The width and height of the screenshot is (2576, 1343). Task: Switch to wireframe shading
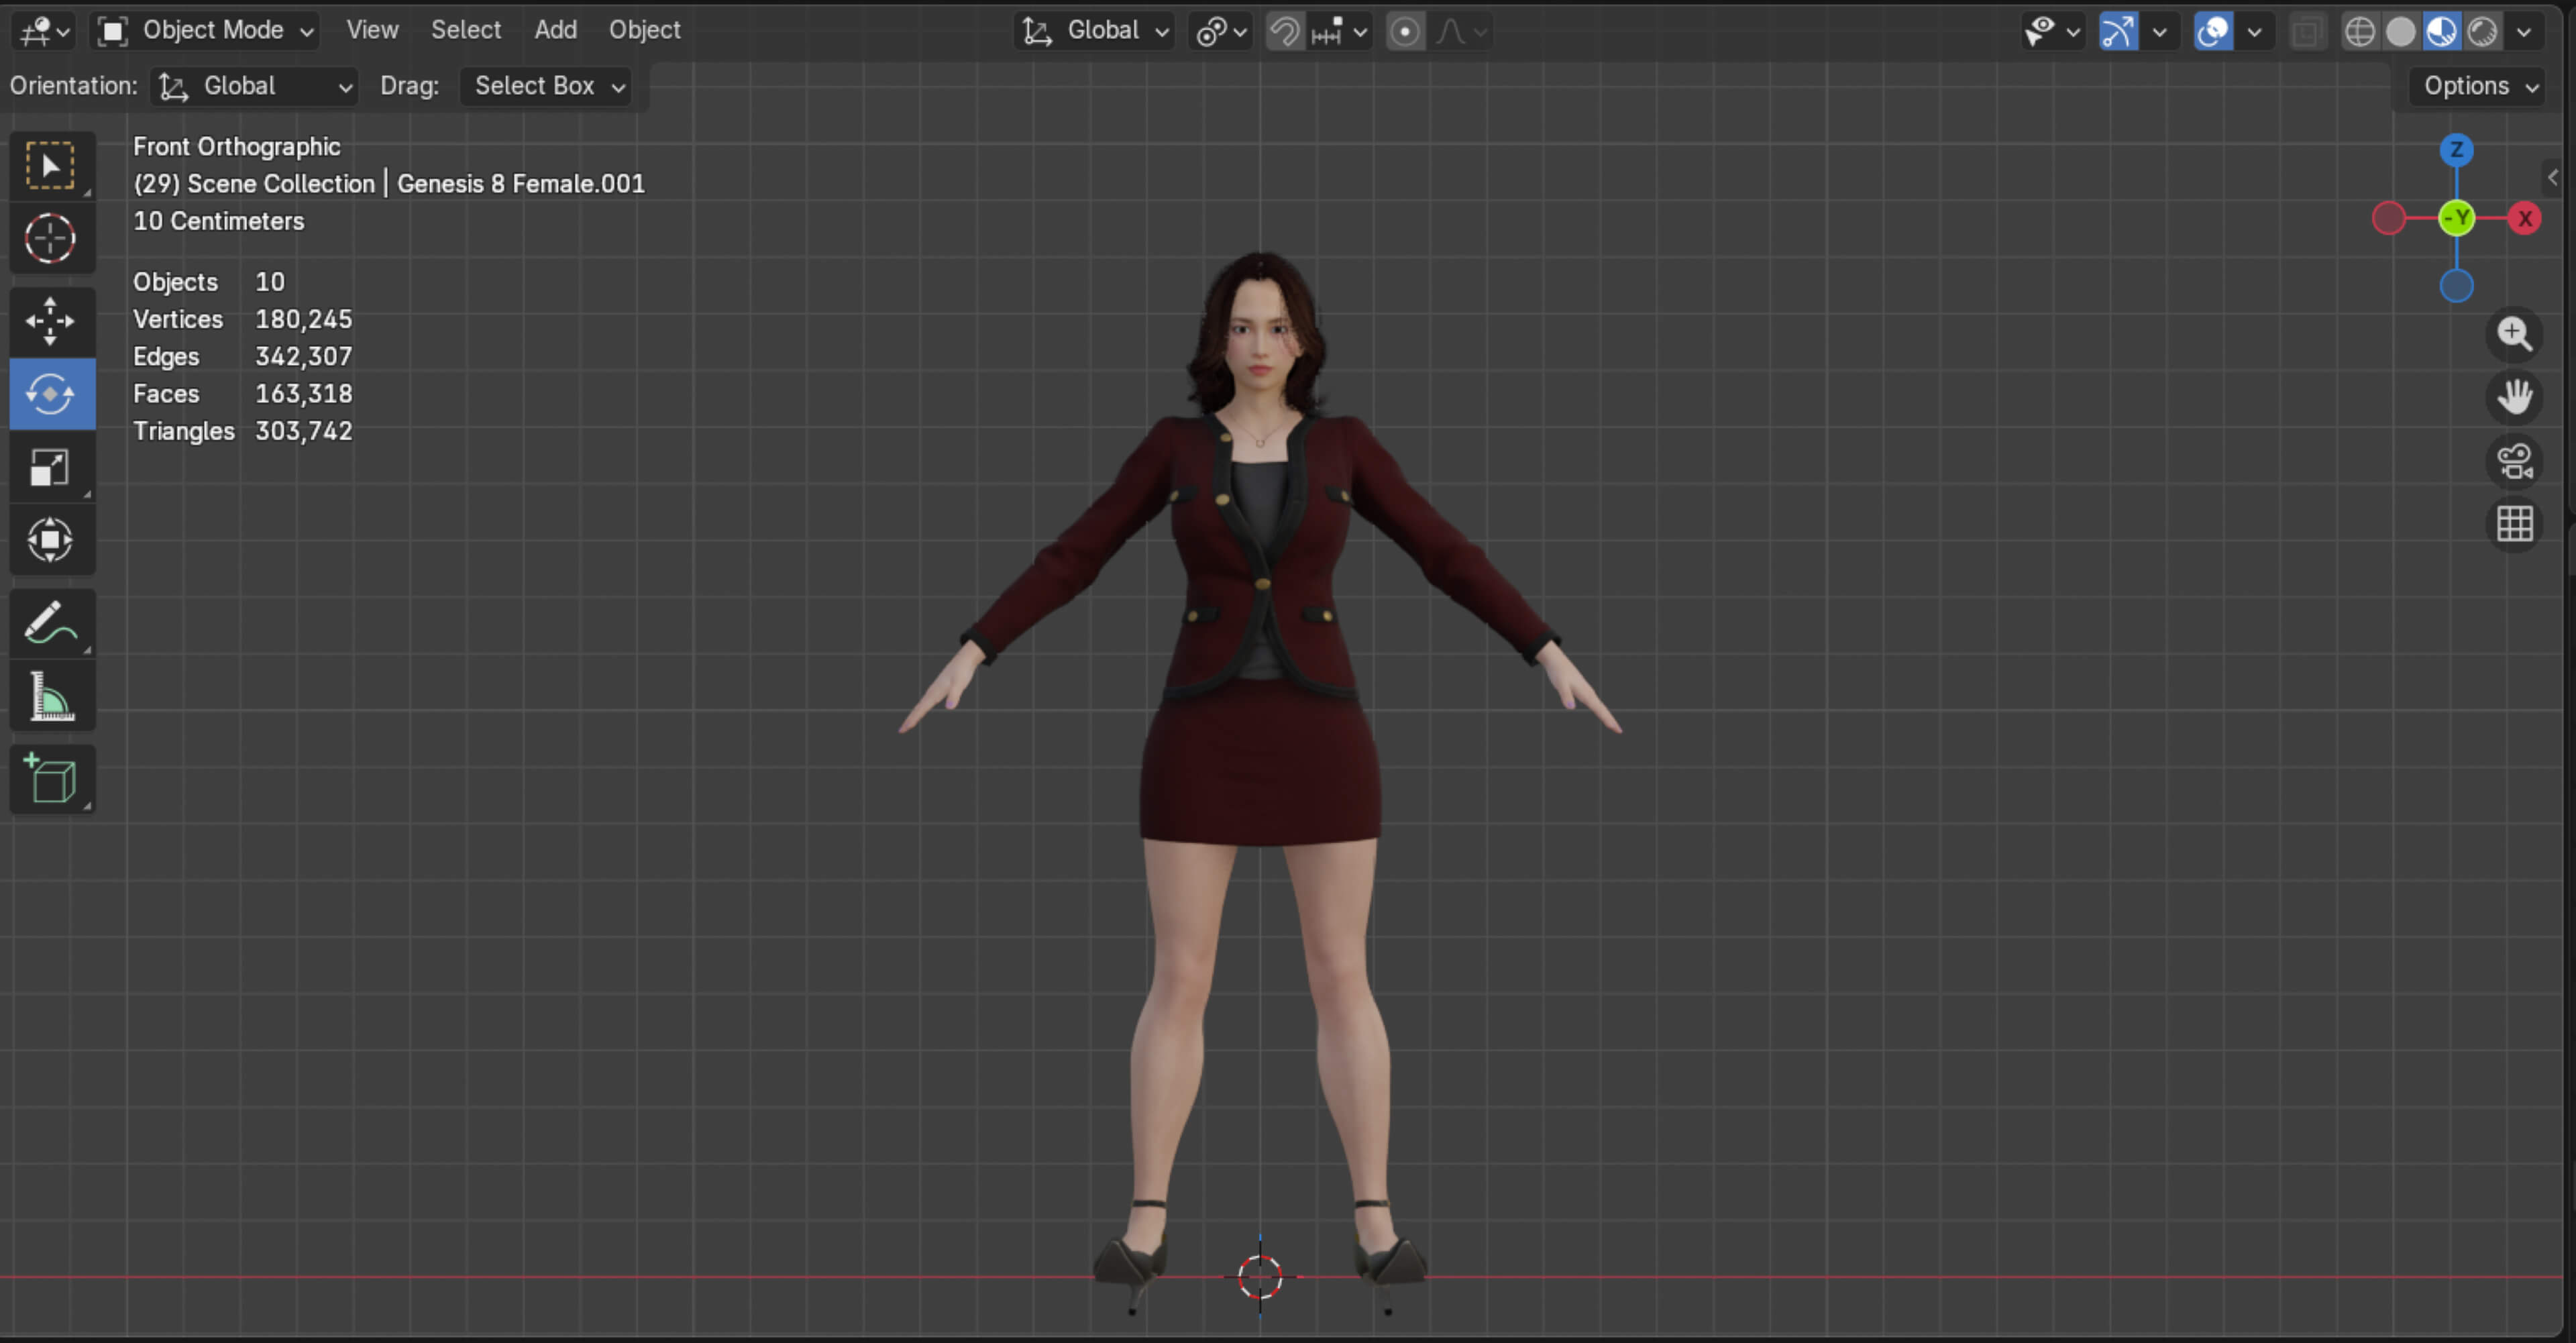point(2359,32)
